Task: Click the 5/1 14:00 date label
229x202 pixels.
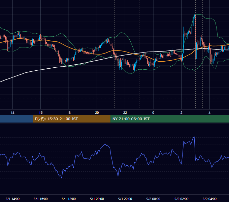Action: (x=12, y=199)
